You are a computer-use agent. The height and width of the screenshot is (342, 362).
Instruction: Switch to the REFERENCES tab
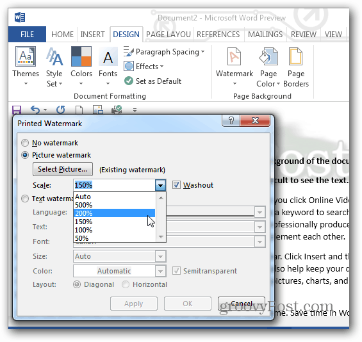(218, 35)
